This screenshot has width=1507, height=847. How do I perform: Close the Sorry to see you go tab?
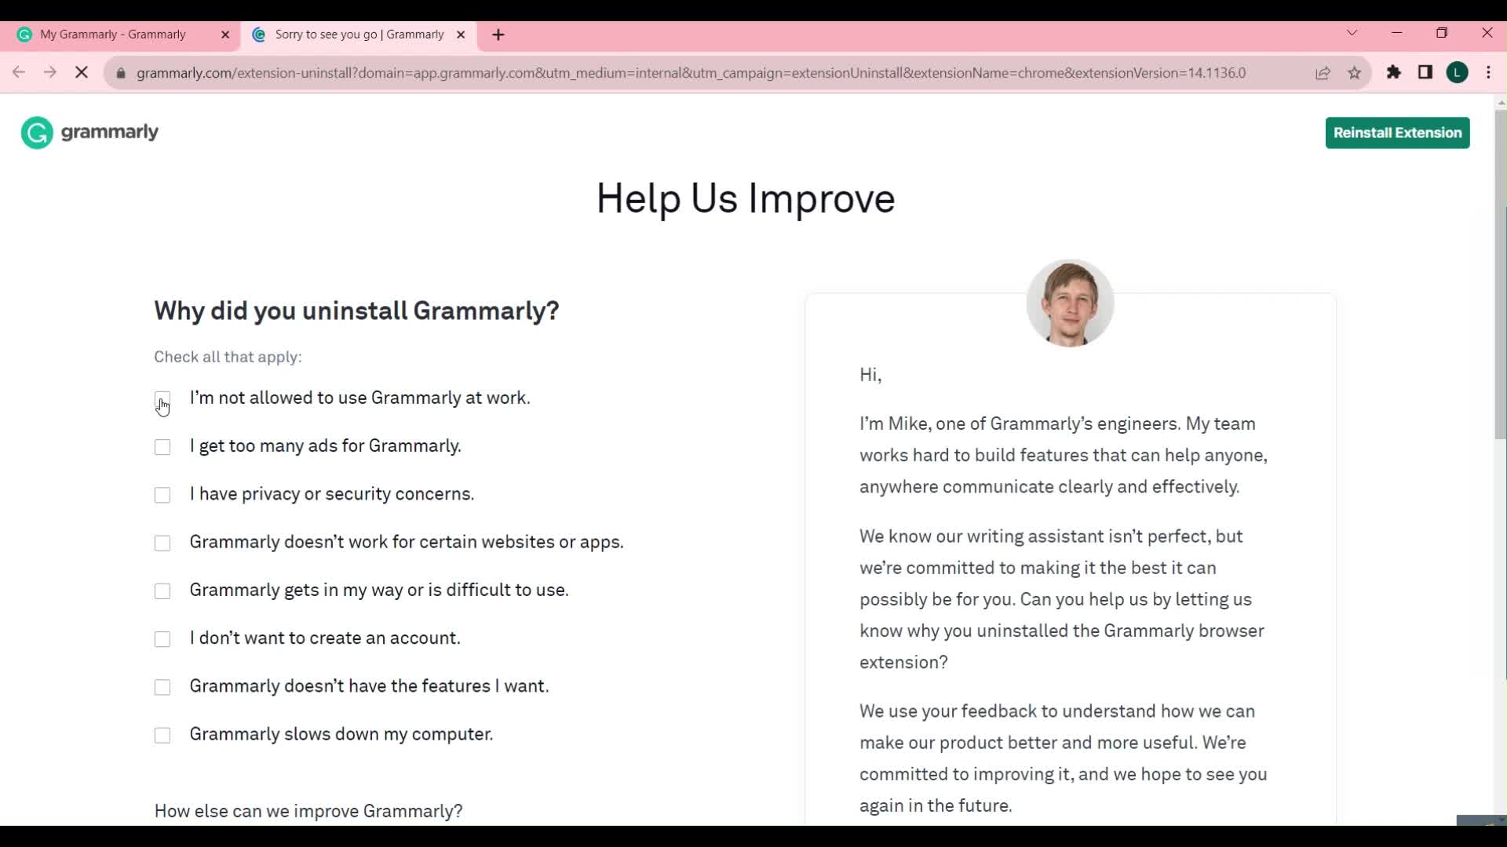[461, 35]
